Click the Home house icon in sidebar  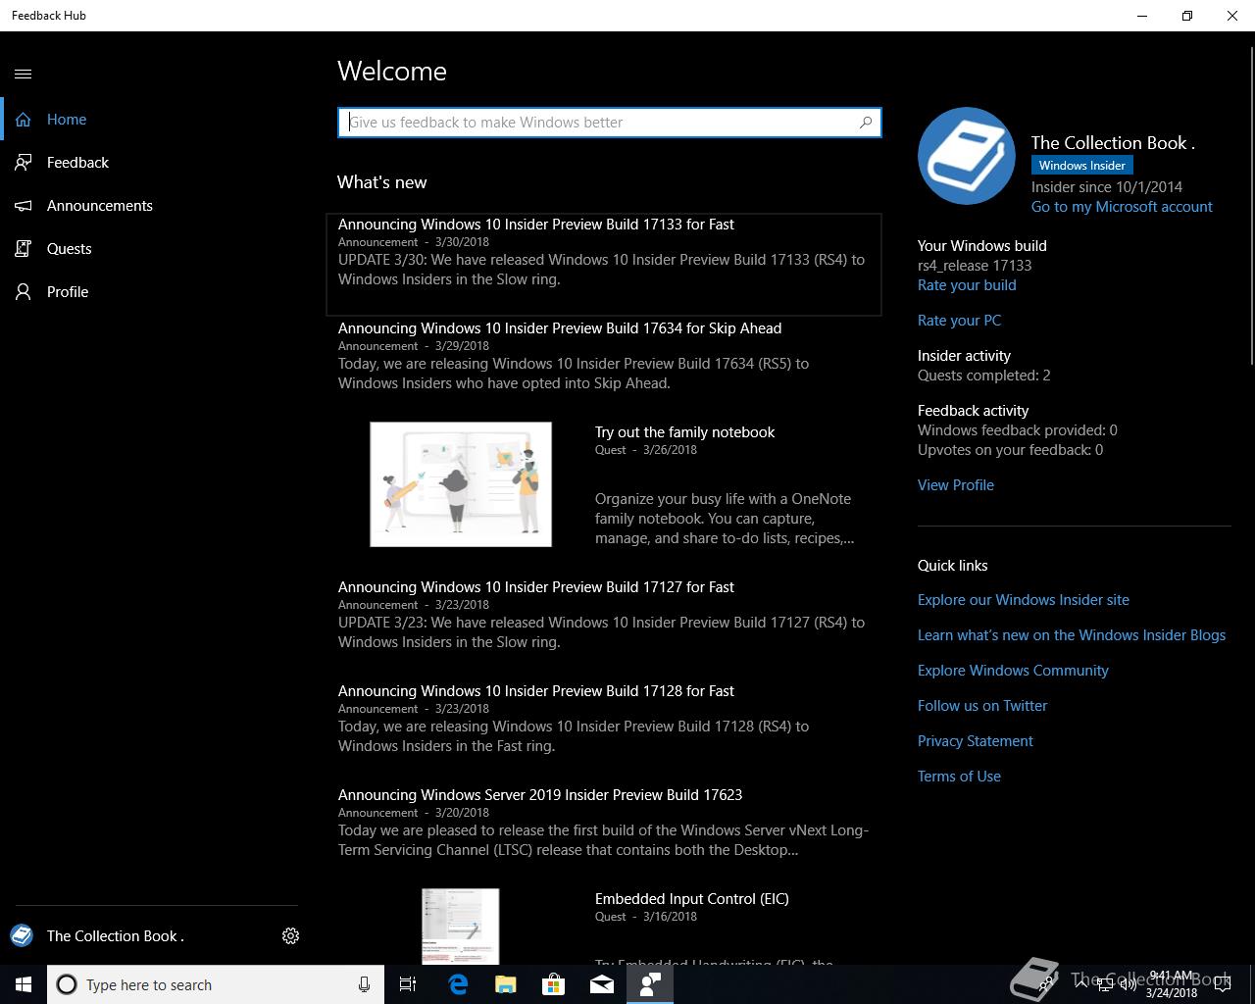click(x=24, y=120)
